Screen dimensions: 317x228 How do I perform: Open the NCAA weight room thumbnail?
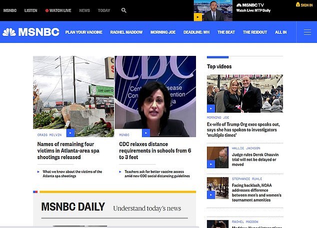click(217, 188)
